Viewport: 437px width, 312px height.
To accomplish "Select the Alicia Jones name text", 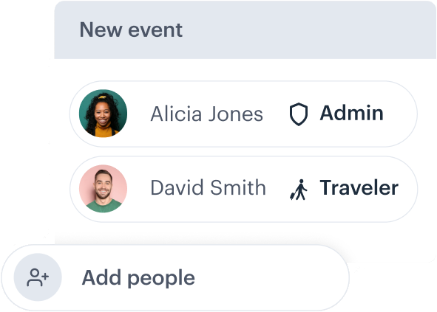I will coord(207,114).
